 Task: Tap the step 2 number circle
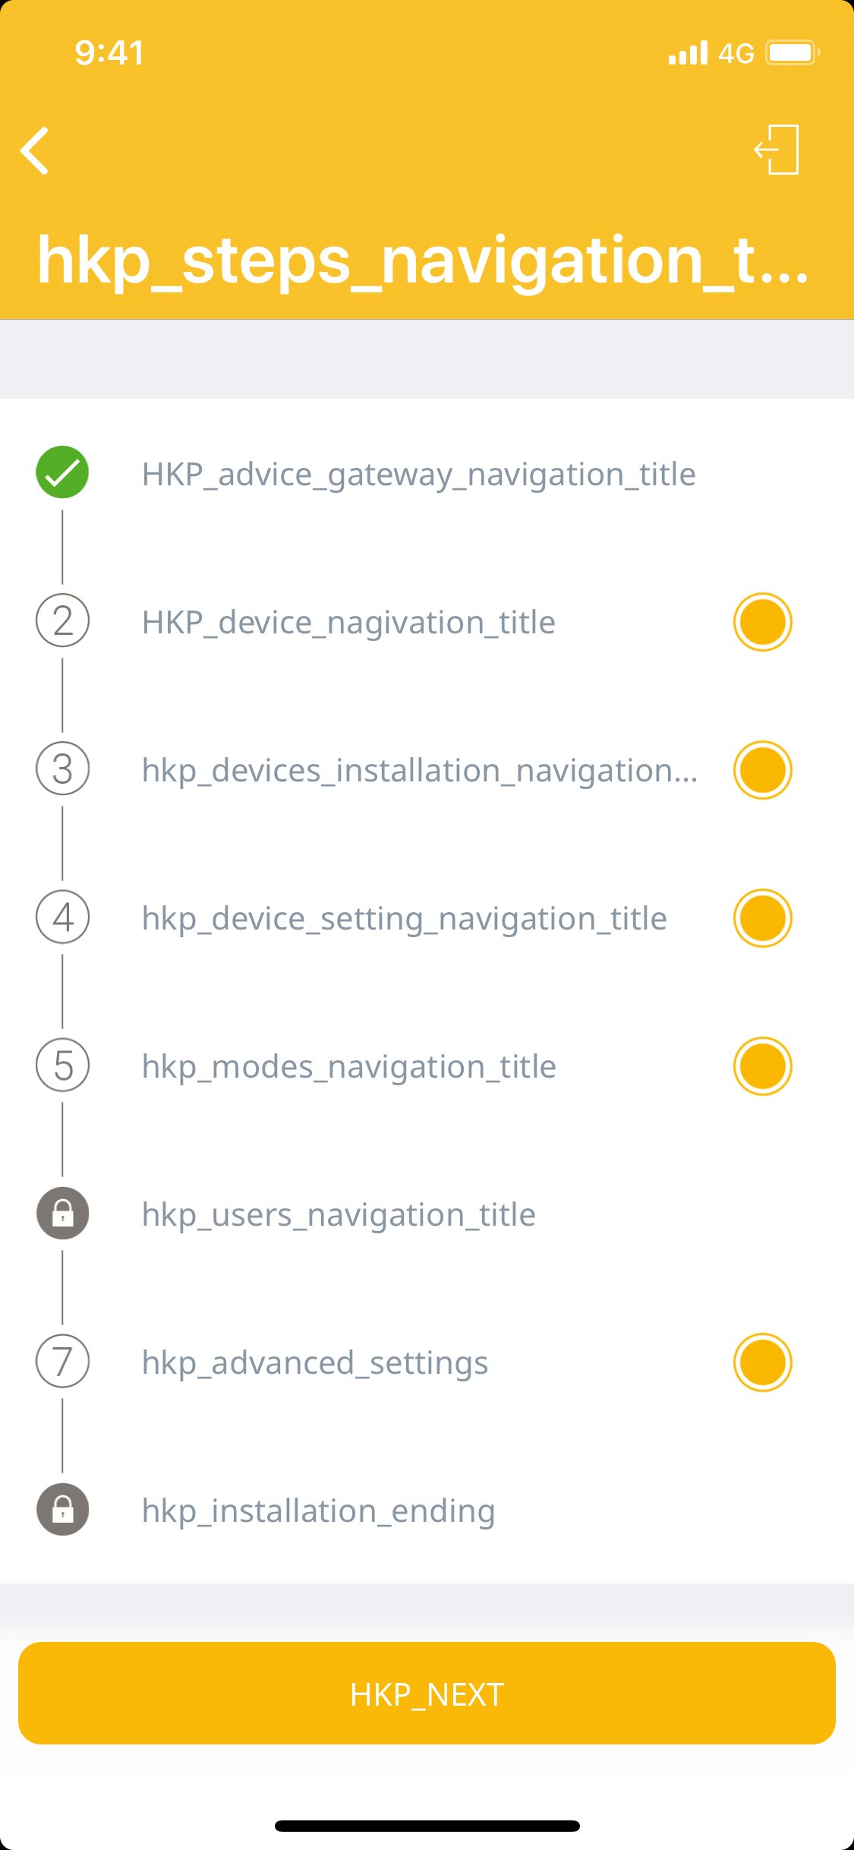[x=62, y=620]
